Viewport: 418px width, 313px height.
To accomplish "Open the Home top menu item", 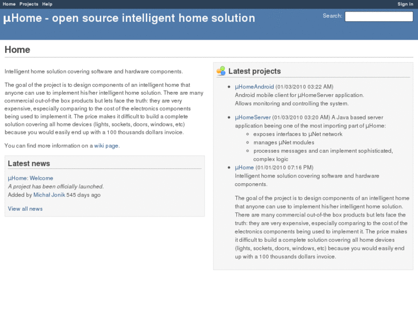I will coord(9,4).
